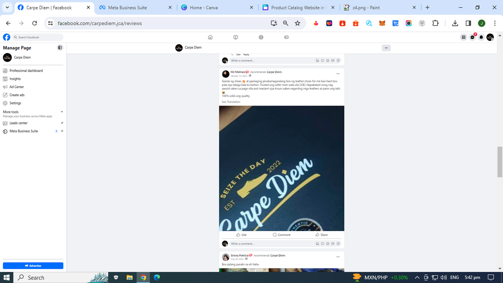
Task: Add GIF in comment box below Carpe Diem photo
Action: click(x=333, y=244)
